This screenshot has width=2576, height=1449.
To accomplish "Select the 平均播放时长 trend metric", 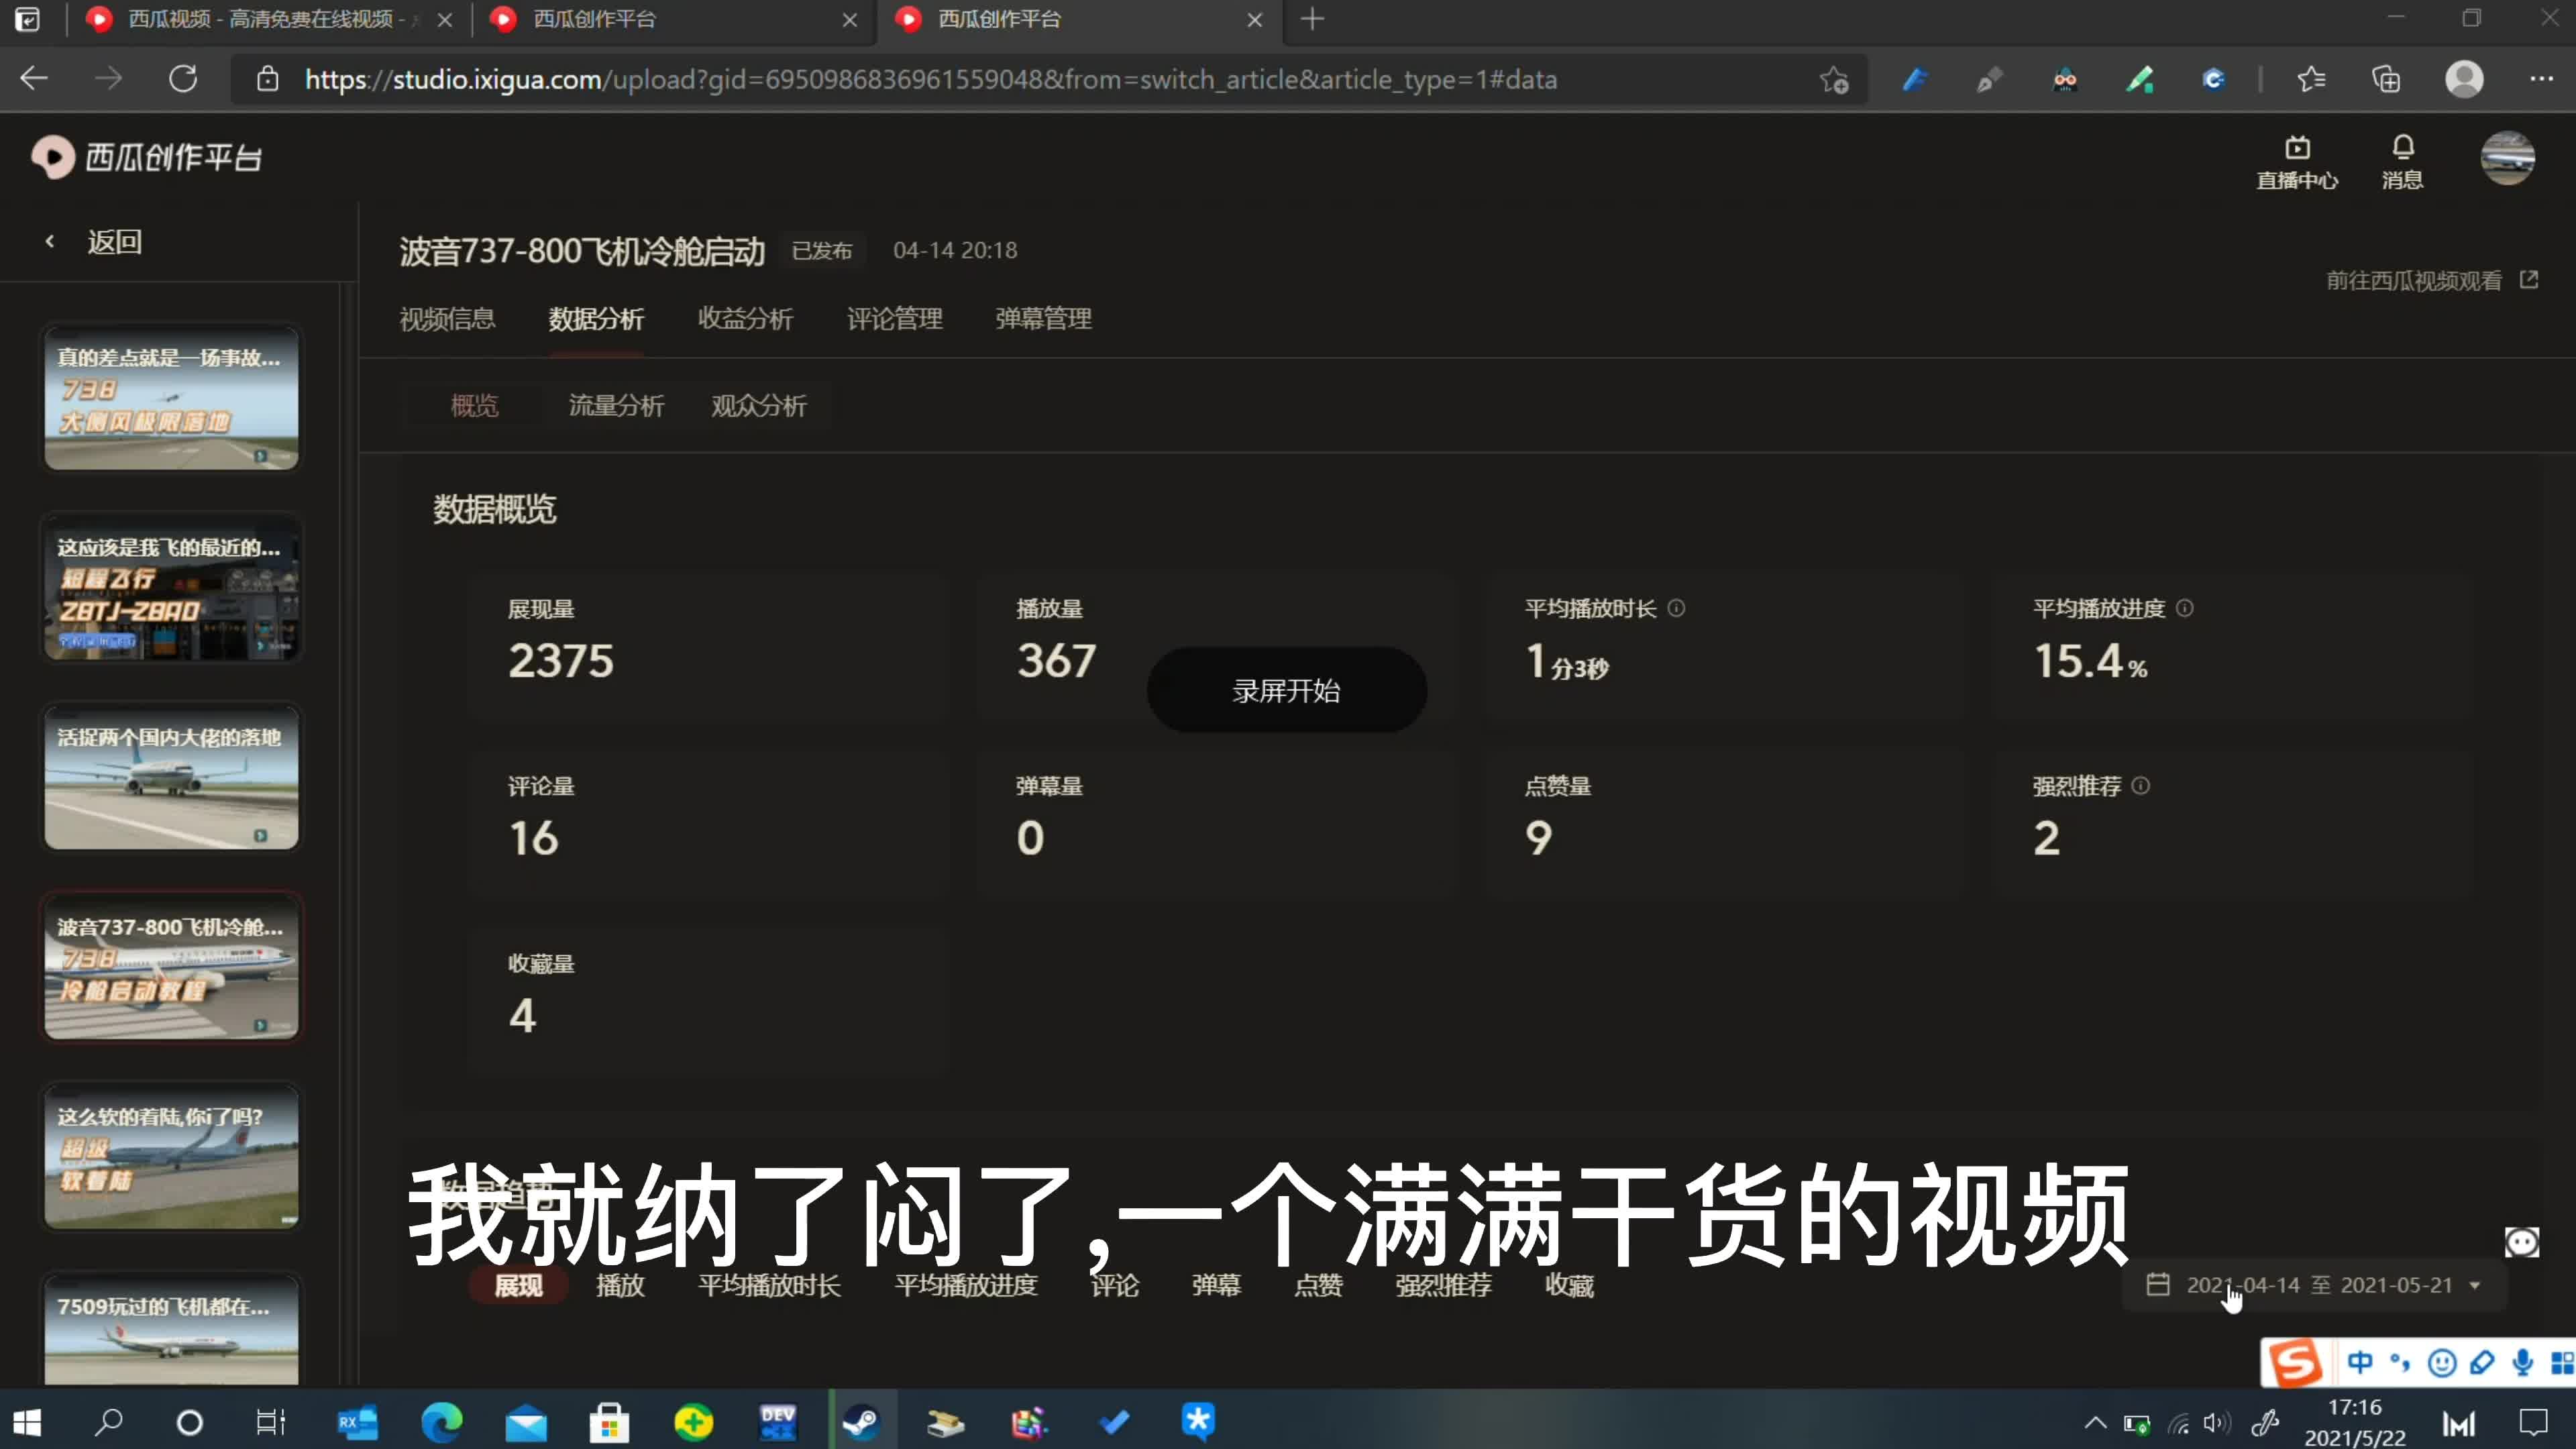I will [769, 1285].
